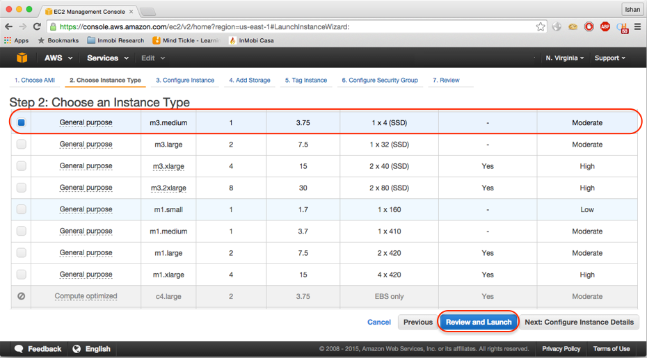Open the N. Virginia region dropdown
This screenshot has height=358, width=647.
click(565, 58)
